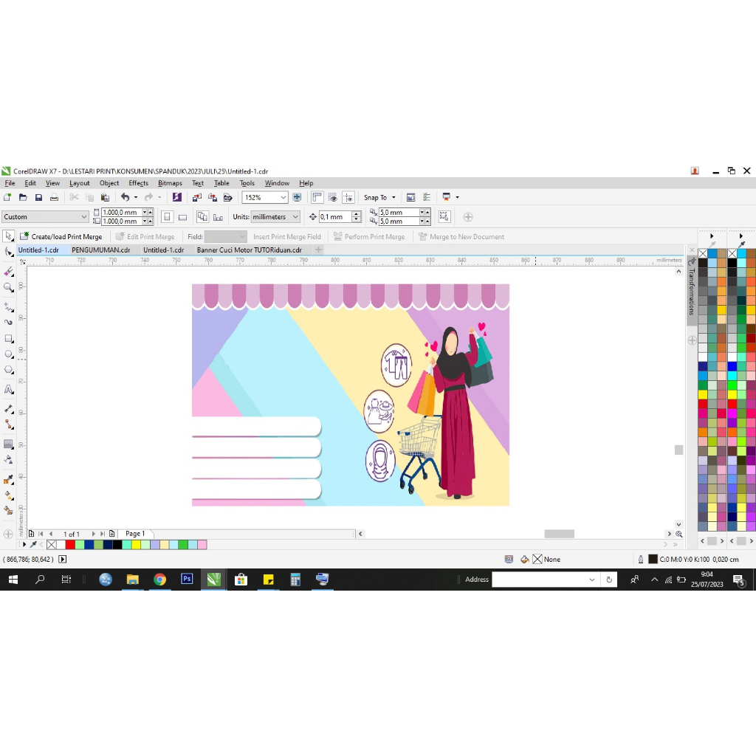
Task: Click the Create/load Print Merge button
Action: [x=66, y=236]
